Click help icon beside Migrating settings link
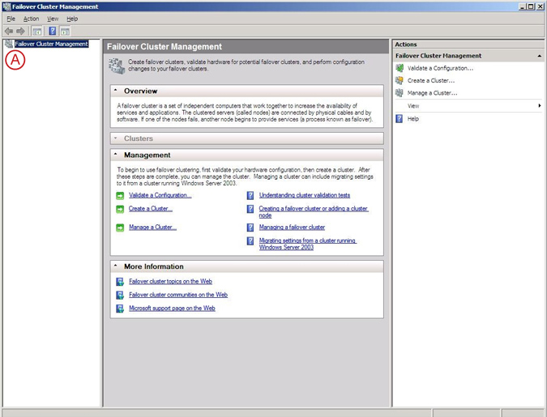Viewport: 547px width, 417px height. click(x=250, y=241)
